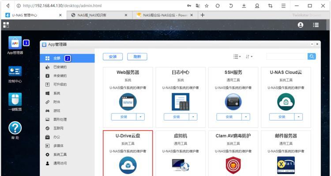This screenshot has width=331, height=176.
Task: Click the main menu grid icon on NAS top bar
Action: click(x=6, y=25)
